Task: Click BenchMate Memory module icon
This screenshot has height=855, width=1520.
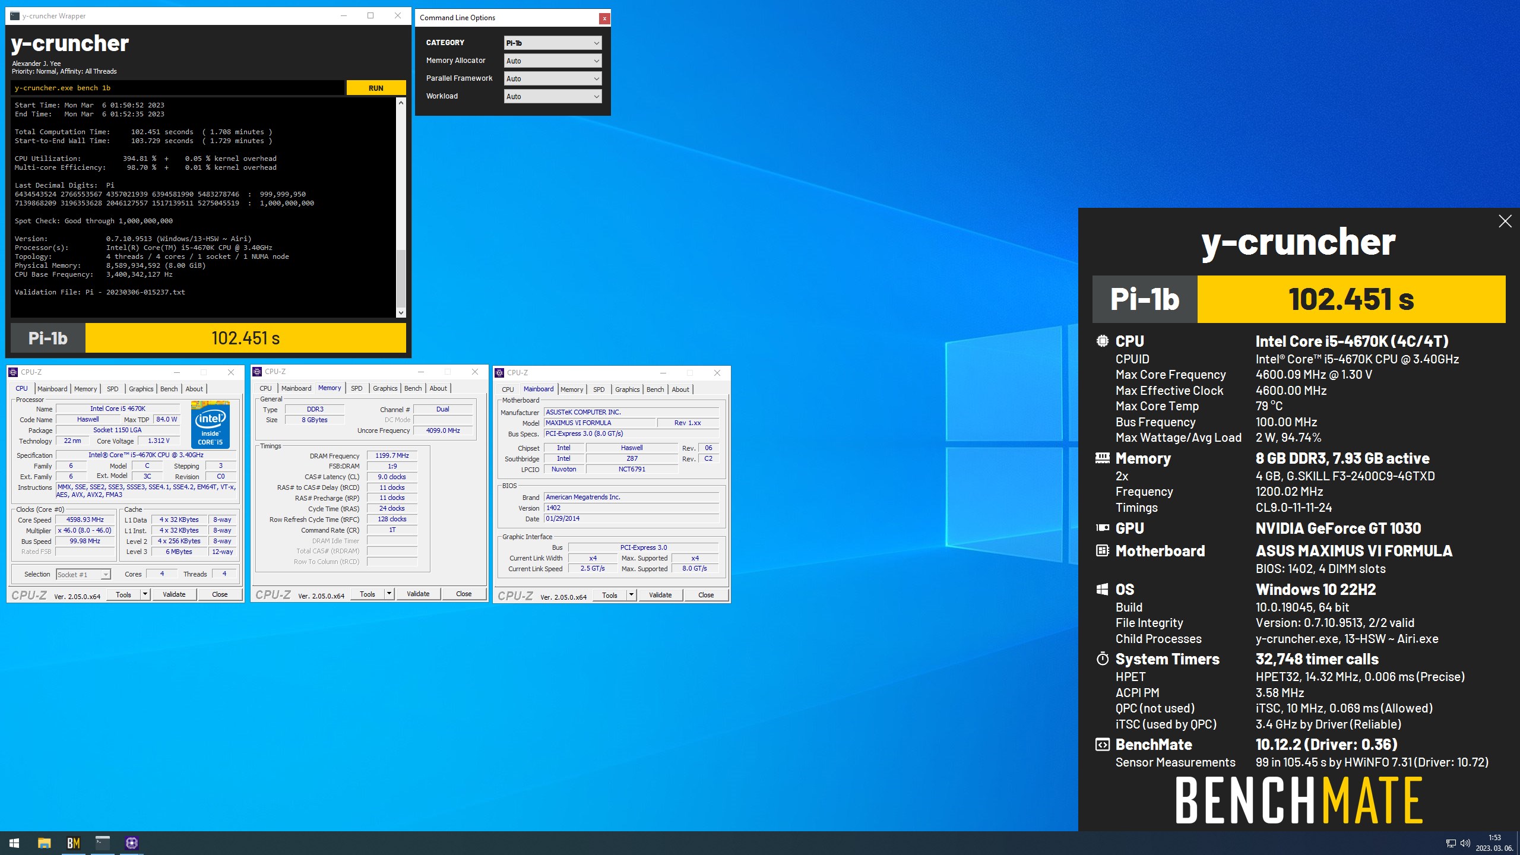Action: click(1103, 458)
